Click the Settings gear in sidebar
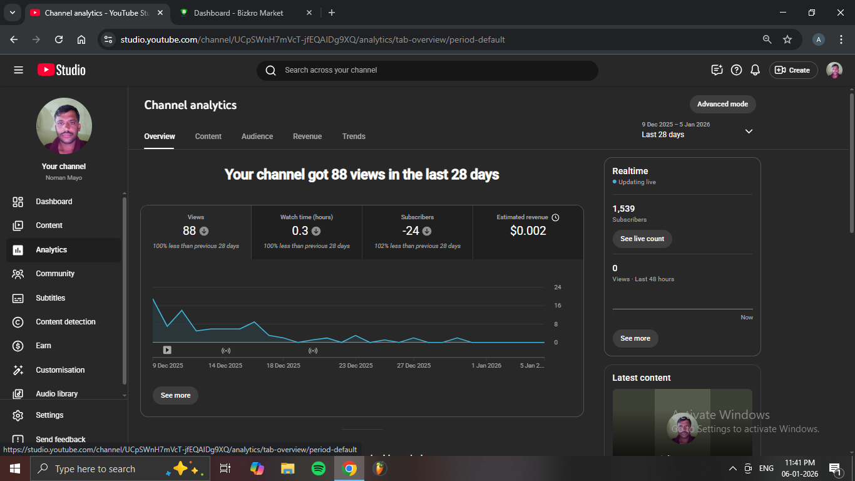The width and height of the screenshot is (855, 481). [18, 415]
